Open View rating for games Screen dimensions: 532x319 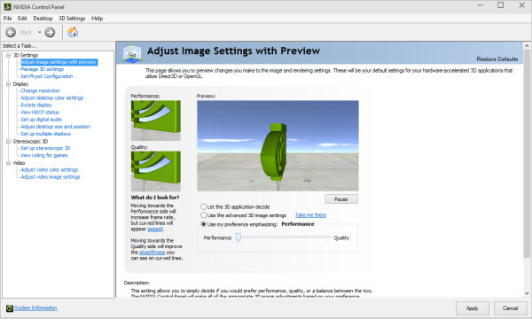pos(44,156)
